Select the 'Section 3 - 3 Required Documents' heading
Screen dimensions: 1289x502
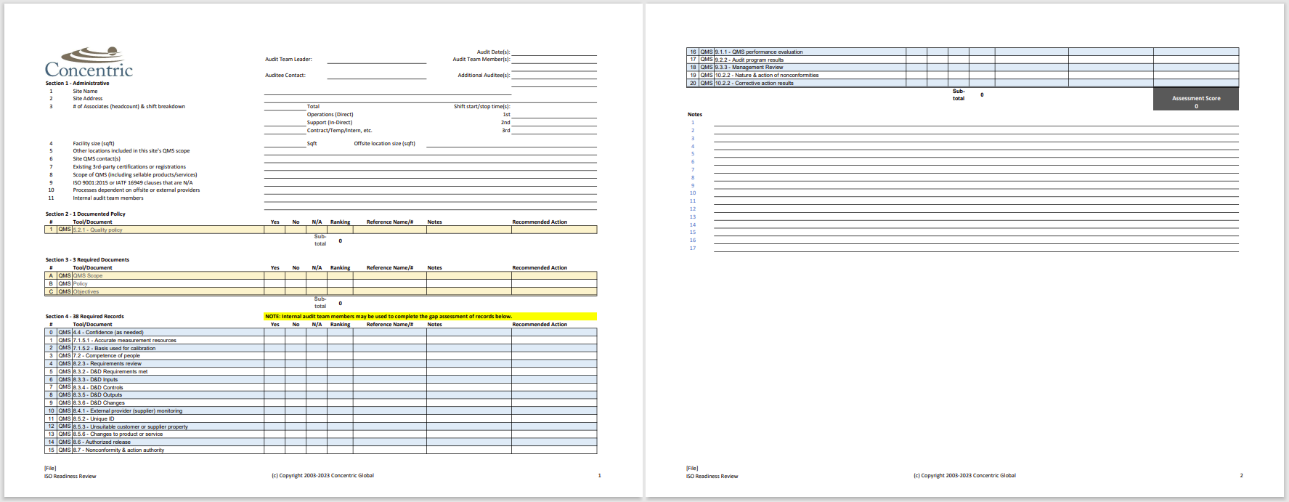point(87,260)
